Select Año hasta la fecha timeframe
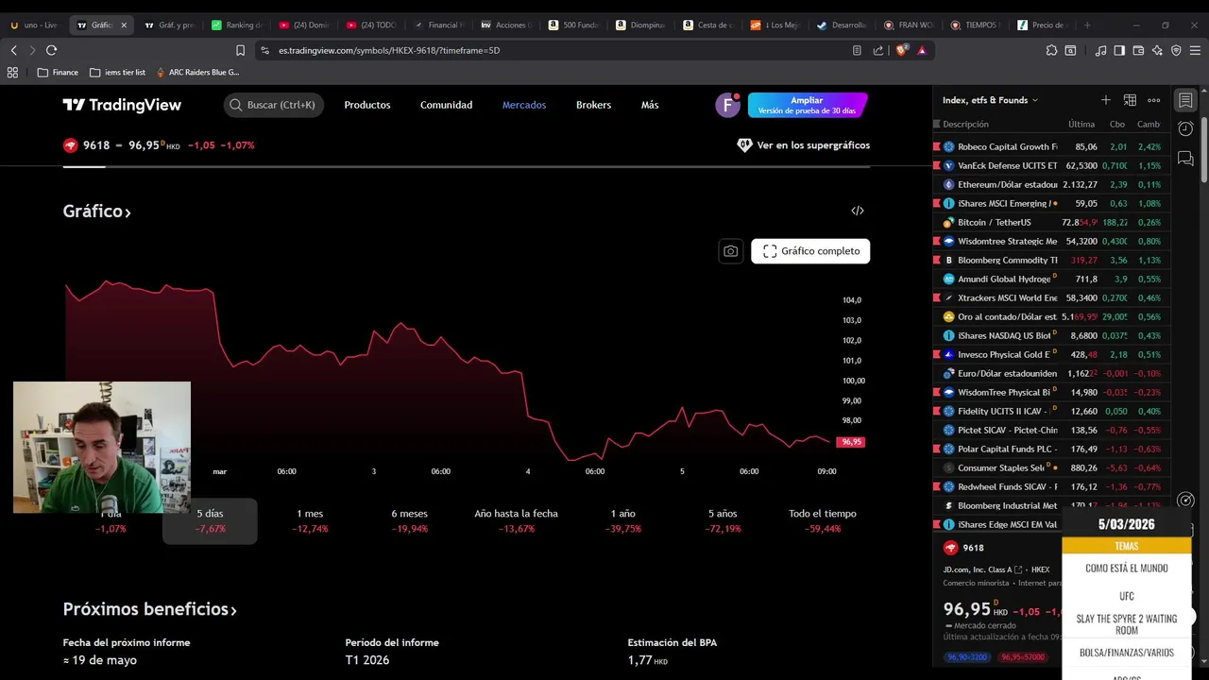Screen dimensions: 1209x680 (516, 520)
